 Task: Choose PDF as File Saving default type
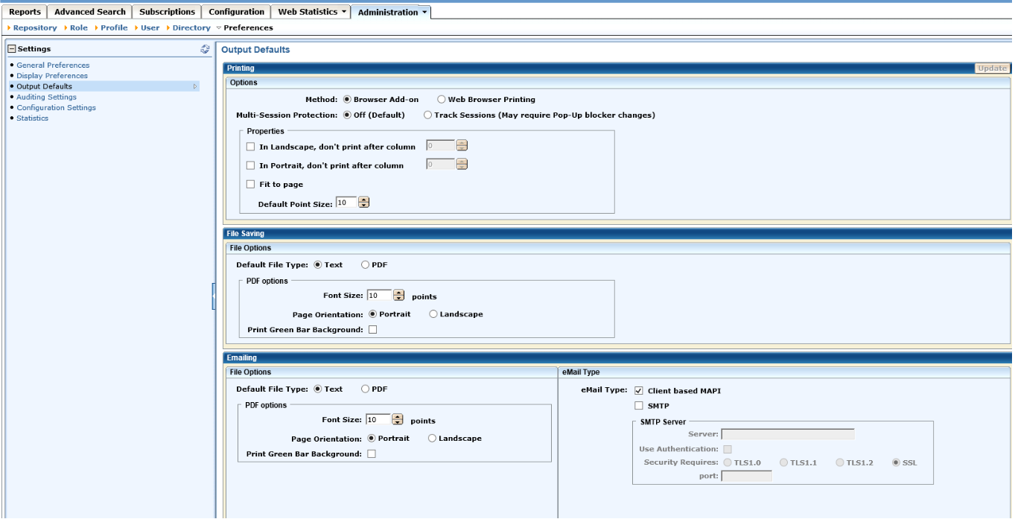click(x=366, y=265)
